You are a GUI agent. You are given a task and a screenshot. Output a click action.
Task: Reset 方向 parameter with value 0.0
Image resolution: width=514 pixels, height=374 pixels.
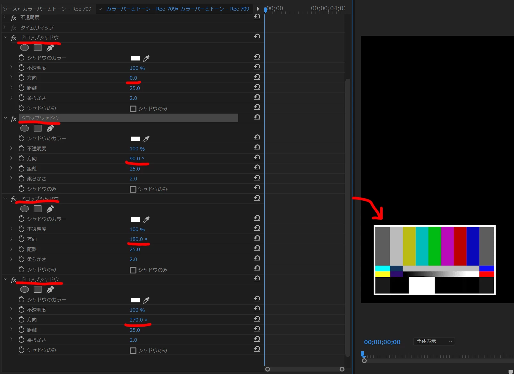click(257, 77)
